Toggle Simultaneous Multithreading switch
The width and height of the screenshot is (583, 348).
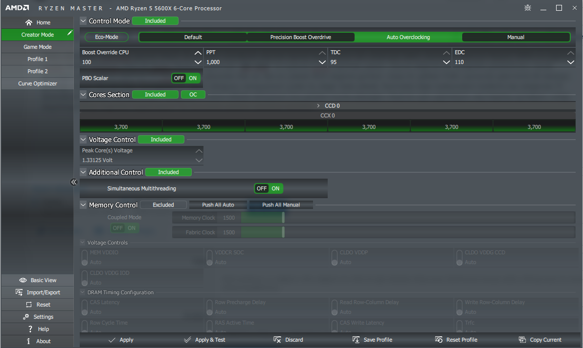click(x=269, y=188)
